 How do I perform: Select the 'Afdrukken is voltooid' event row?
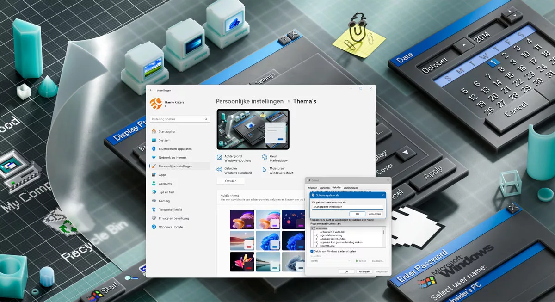click(332, 232)
